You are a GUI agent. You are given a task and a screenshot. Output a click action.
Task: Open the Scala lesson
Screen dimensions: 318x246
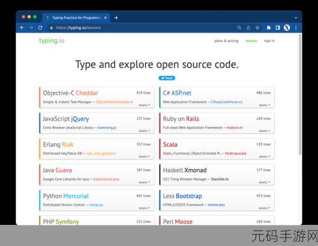170,144
